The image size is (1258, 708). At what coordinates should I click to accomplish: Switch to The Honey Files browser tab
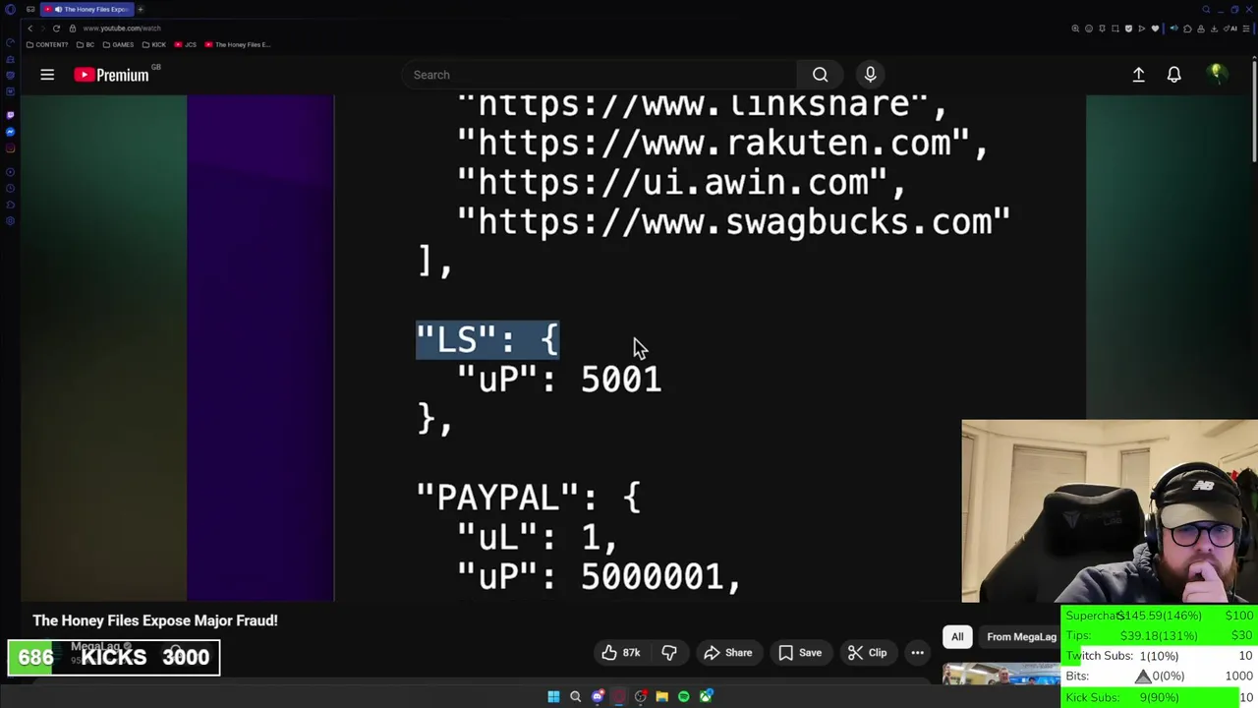click(86, 9)
